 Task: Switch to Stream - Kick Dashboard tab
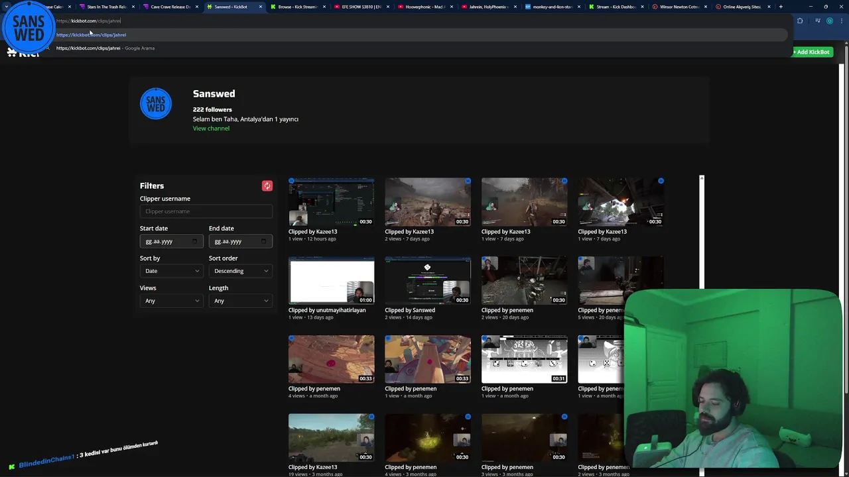click(616, 7)
